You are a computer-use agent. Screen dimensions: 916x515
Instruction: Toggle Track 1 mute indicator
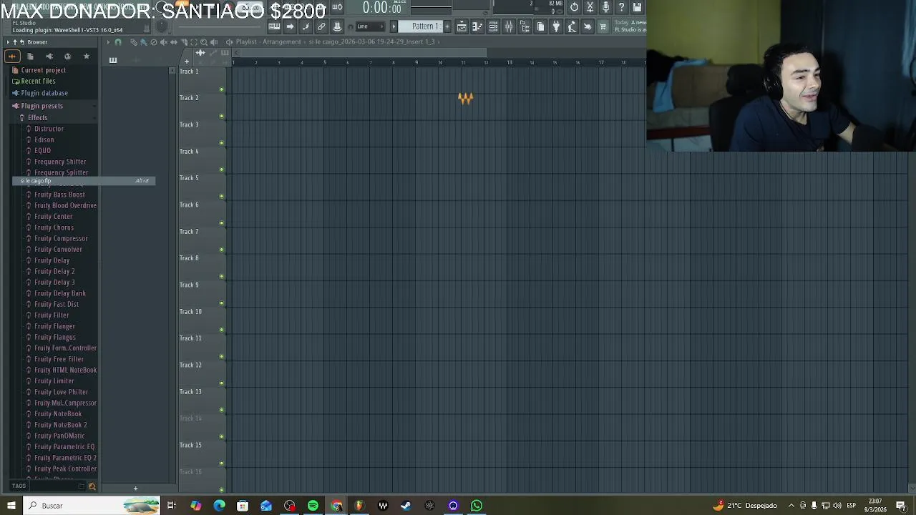point(222,89)
